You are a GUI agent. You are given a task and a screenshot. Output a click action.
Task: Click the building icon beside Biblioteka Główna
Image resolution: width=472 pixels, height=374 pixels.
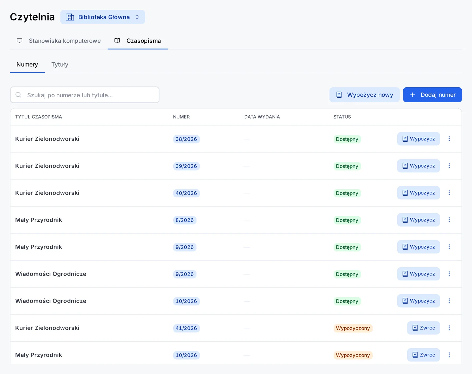click(70, 17)
